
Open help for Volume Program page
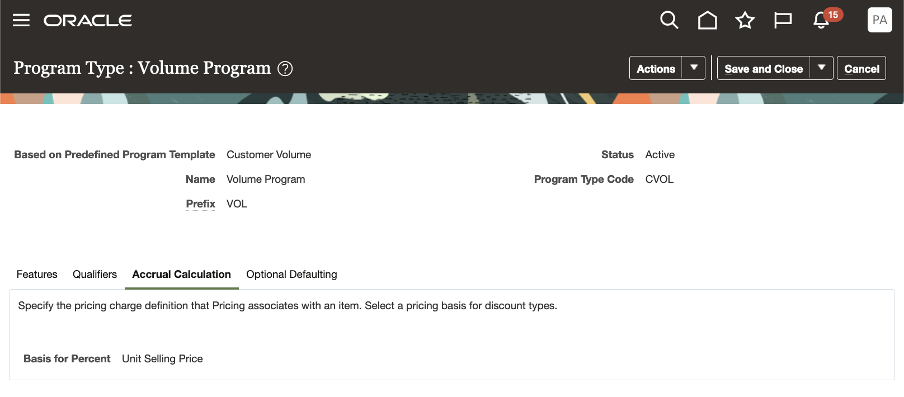pyautogui.click(x=285, y=68)
